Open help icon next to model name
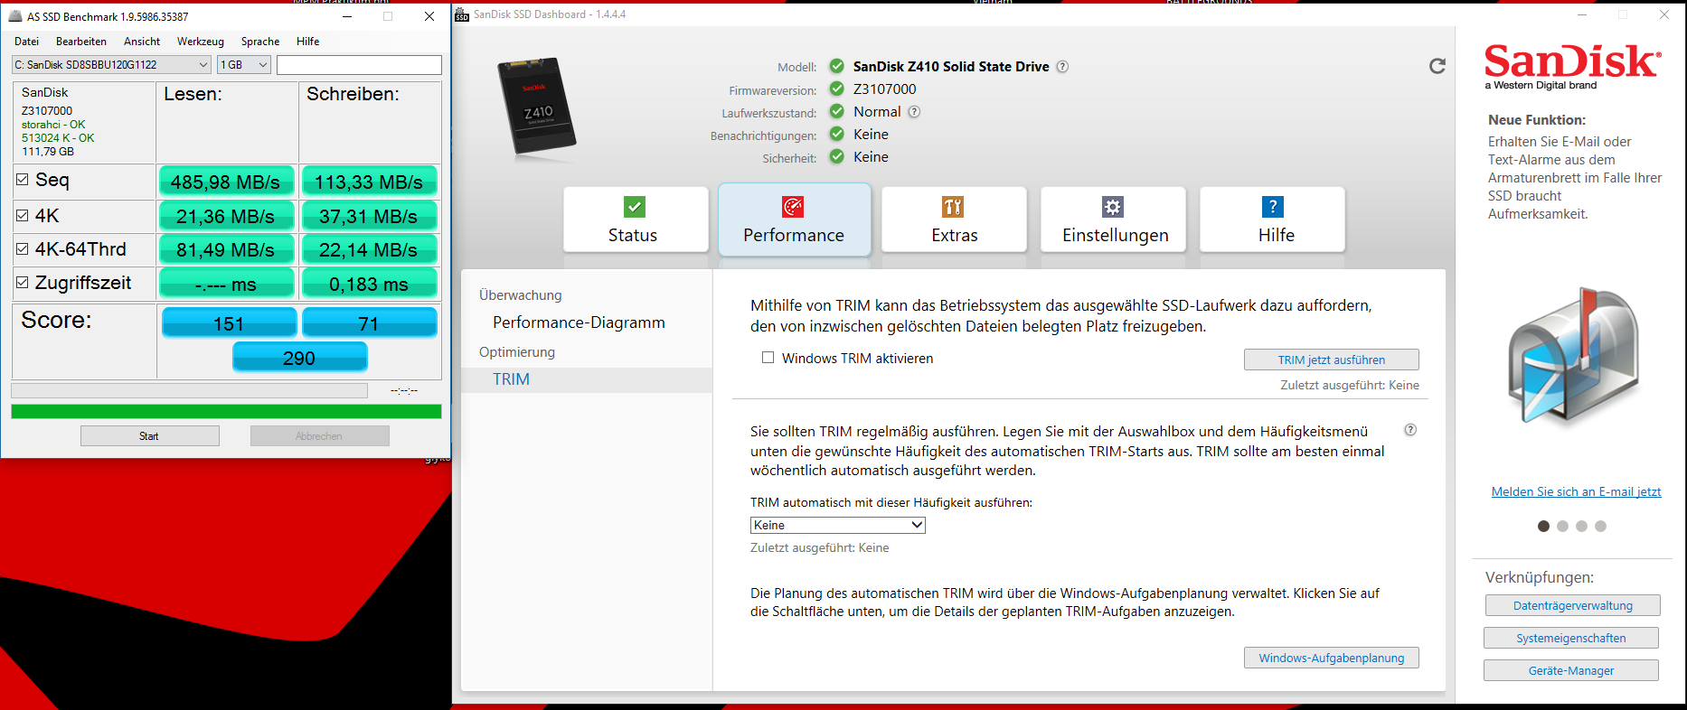This screenshot has height=710, width=1687. click(x=1062, y=67)
